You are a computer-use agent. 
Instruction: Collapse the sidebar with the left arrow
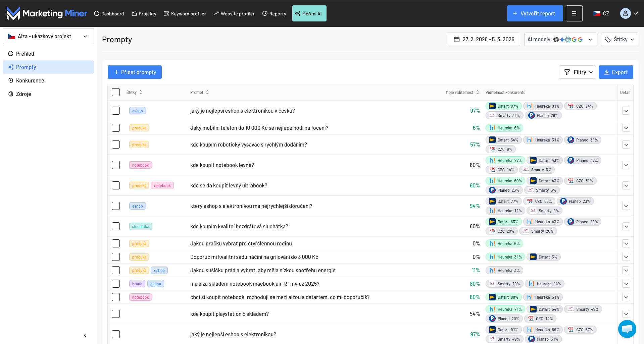[x=85, y=335]
